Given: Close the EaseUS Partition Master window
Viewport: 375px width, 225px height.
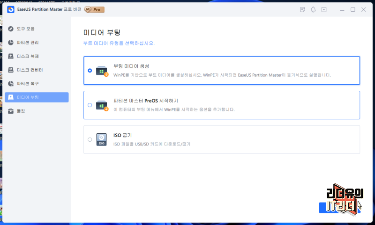Looking at the screenshot, I should coord(364,9).
